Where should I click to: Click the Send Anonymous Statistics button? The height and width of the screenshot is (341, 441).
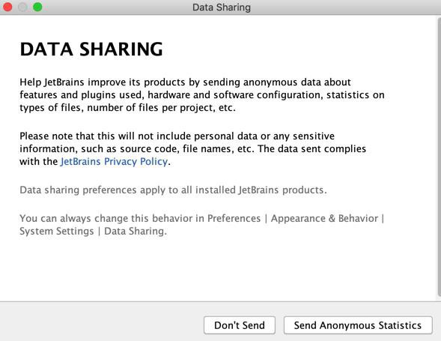[x=358, y=325]
